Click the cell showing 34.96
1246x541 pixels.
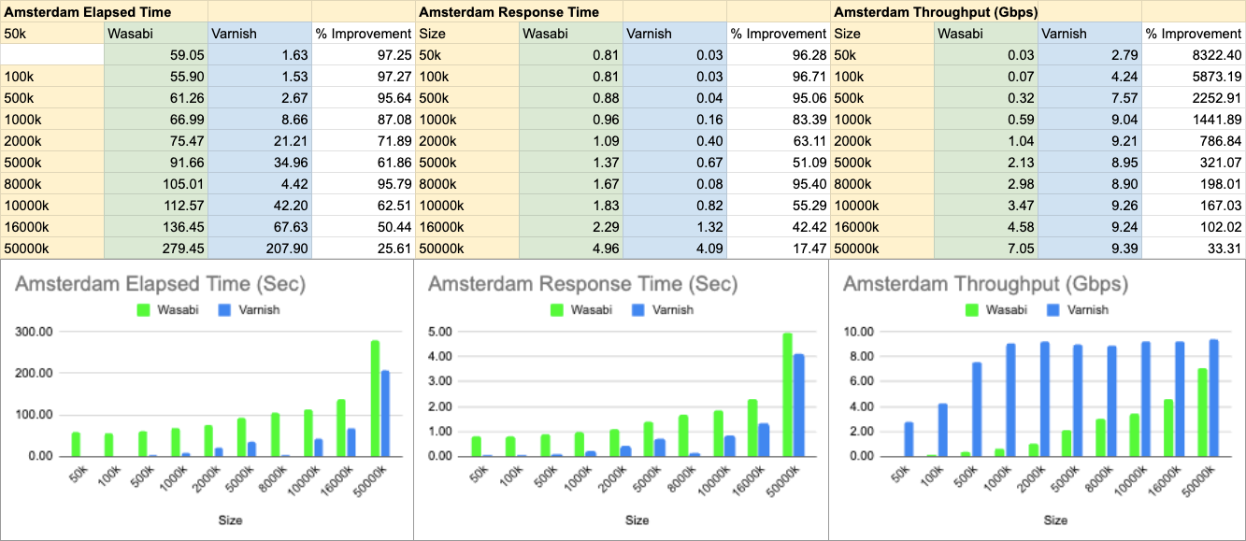[x=260, y=162]
